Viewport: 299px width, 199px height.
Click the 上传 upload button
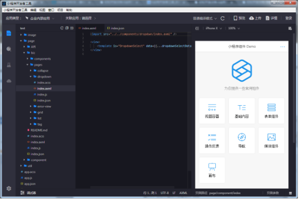255,18
